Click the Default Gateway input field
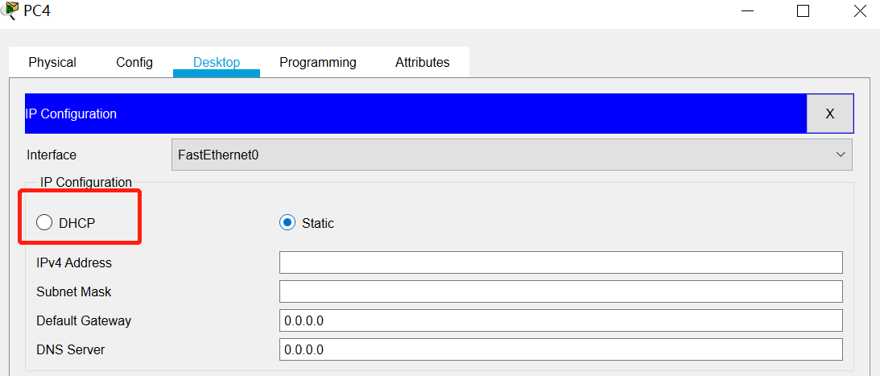The width and height of the screenshot is (880, 376). click(x=560, y=320)
